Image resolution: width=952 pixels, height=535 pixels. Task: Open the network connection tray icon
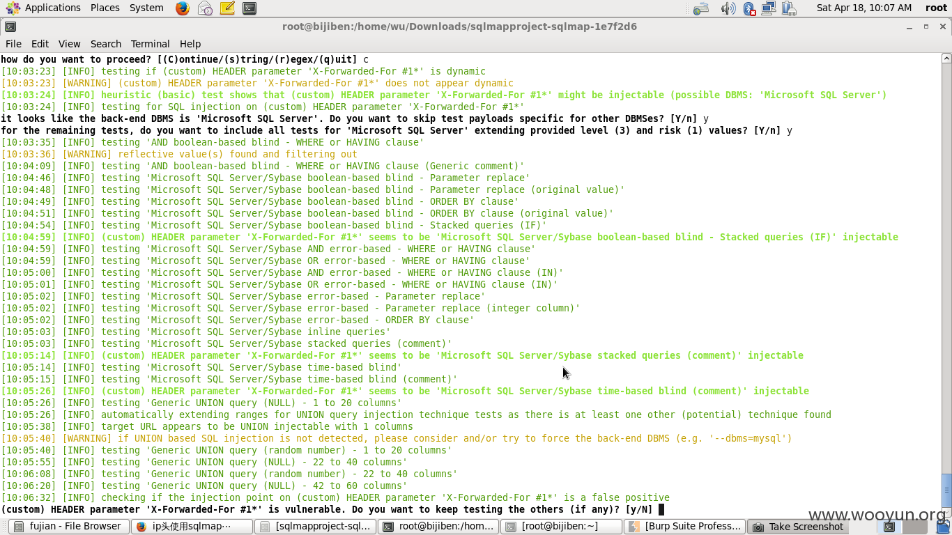point(769,8)
